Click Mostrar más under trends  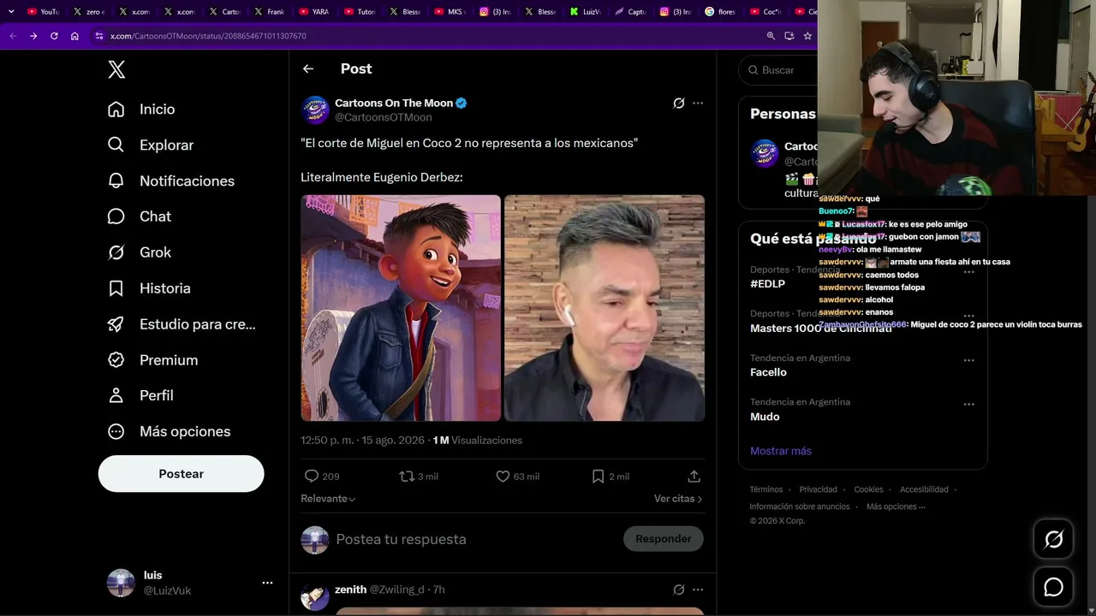click(781, 451)
